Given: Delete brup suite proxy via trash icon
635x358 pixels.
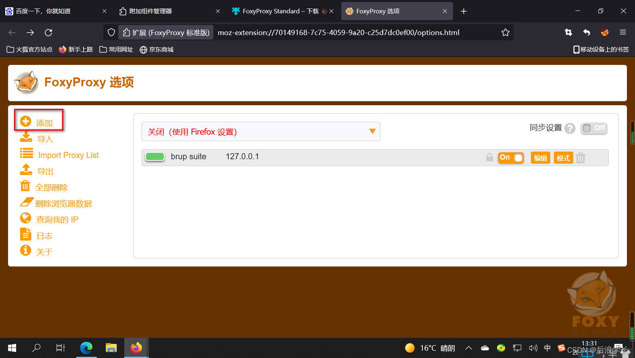Looking at the screenshot, I should point(581,158).
